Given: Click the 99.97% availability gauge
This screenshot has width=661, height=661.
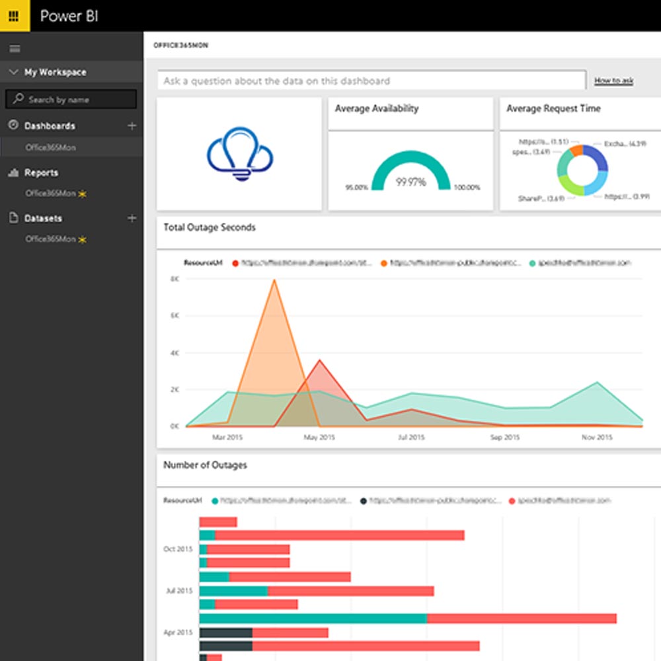Looking at the screenshot, I should [x=411, y=171].
